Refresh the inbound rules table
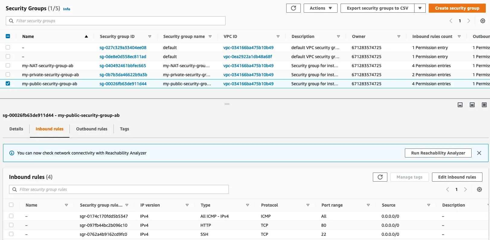The image size is (490, 240). 380,177
